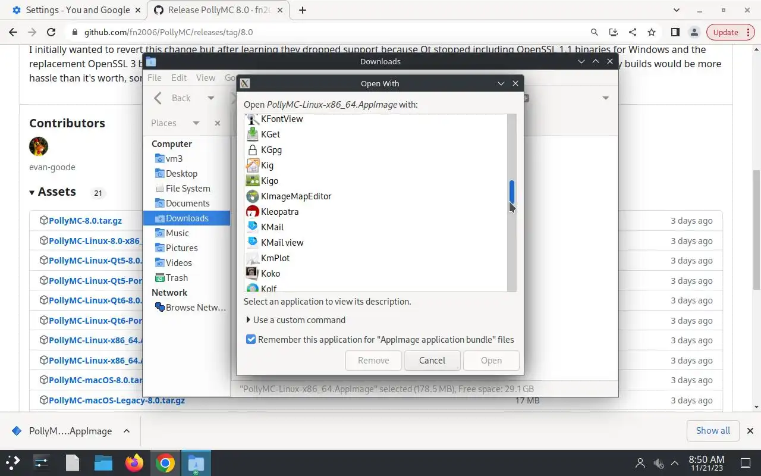Click the Remove button

coord(373,361)
